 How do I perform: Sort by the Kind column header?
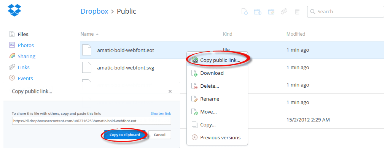click(x=228, y=34)
